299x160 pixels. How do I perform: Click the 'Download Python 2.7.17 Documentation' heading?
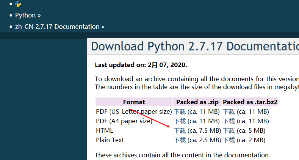tap(195, 46)
